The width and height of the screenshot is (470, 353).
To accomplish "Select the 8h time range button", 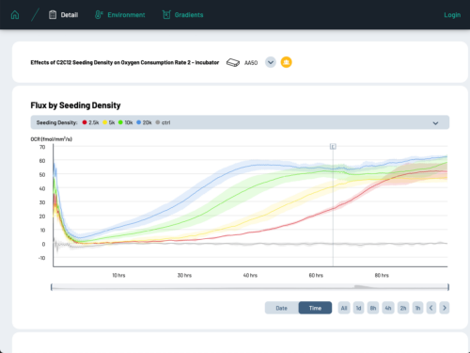I will click(x=373, y=308).
